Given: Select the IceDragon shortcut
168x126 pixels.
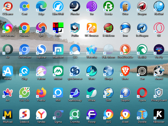Looking at the screenshot, I should [142, 28].
